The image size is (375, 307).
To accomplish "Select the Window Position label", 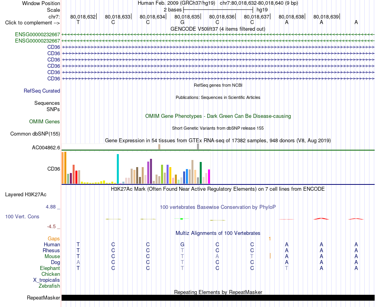I will (41, 3).
